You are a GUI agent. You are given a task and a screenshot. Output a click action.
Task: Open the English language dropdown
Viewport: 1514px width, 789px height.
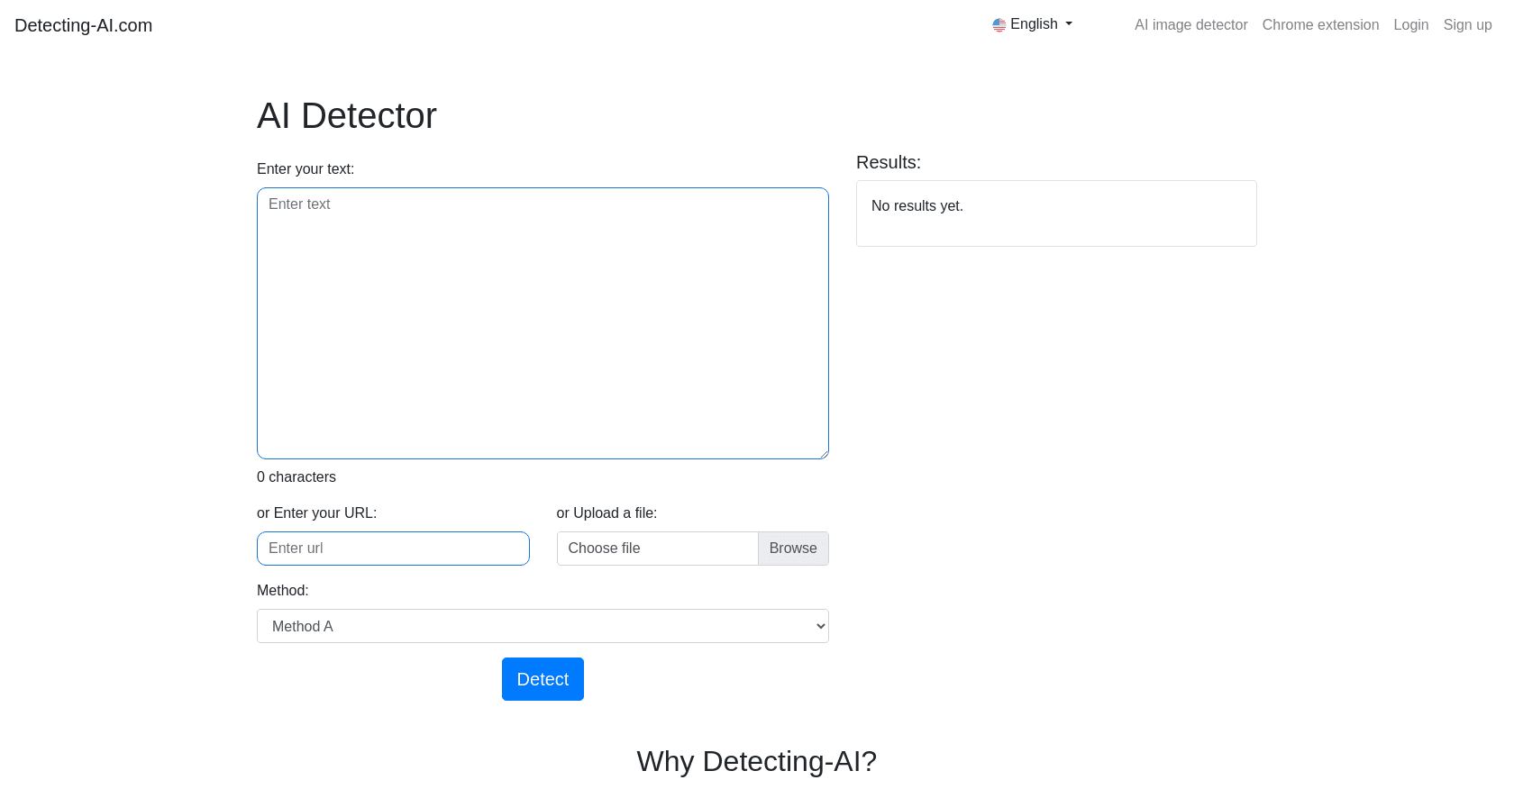click(x=1032, y=23)
